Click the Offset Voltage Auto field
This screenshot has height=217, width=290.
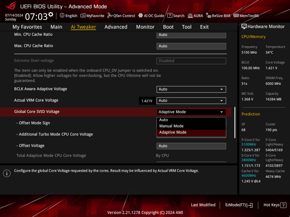point(191,146)
